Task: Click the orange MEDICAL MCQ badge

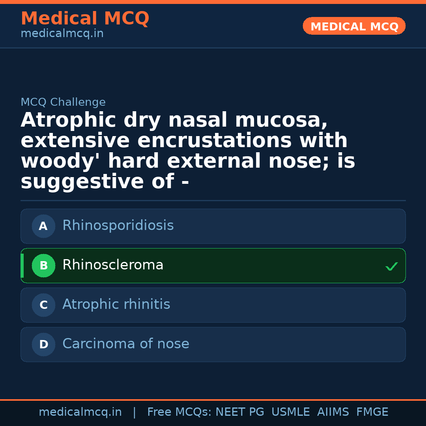Action: (x=354, y=26)
